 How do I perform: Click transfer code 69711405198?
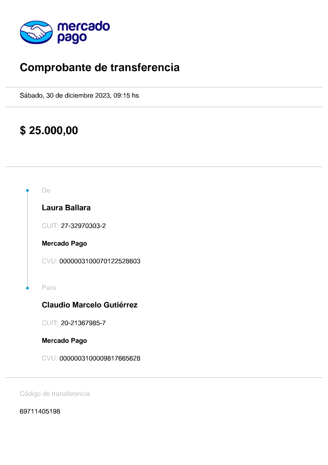(x=40, y=411)
